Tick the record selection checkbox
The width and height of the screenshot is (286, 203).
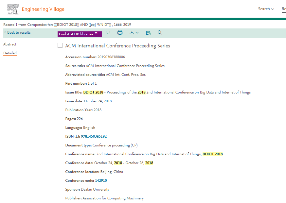[60, 45]
